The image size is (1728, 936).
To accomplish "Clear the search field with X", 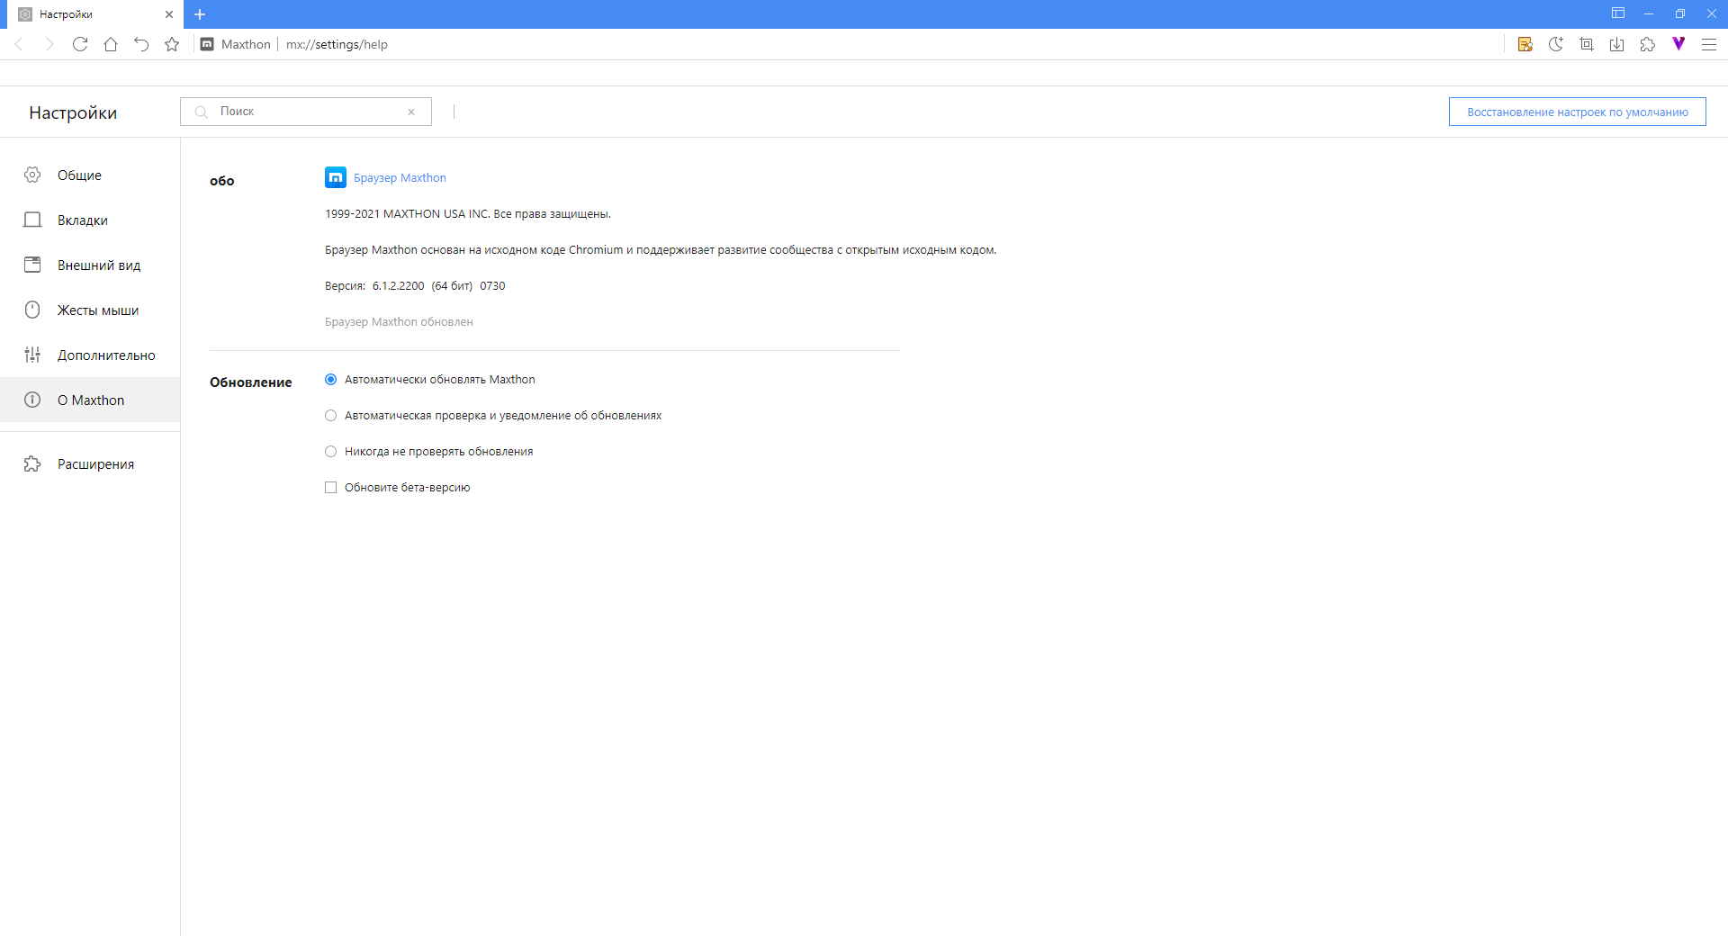I will click(411, 112).
